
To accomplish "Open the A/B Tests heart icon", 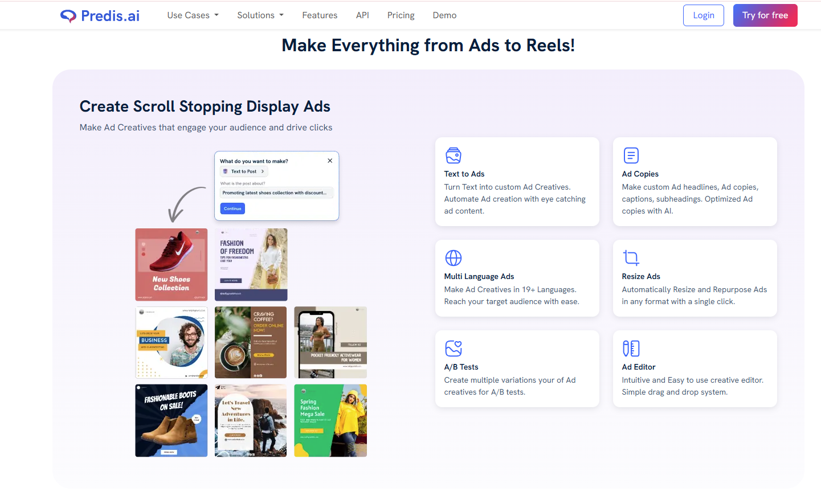I will 454,349.
